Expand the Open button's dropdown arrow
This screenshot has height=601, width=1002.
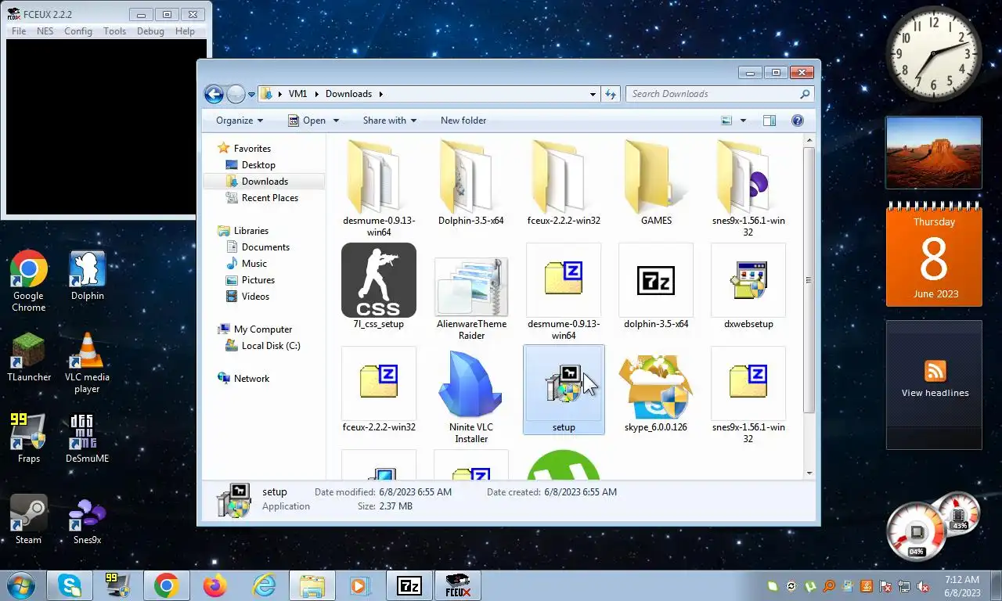(x=336, y=121)
